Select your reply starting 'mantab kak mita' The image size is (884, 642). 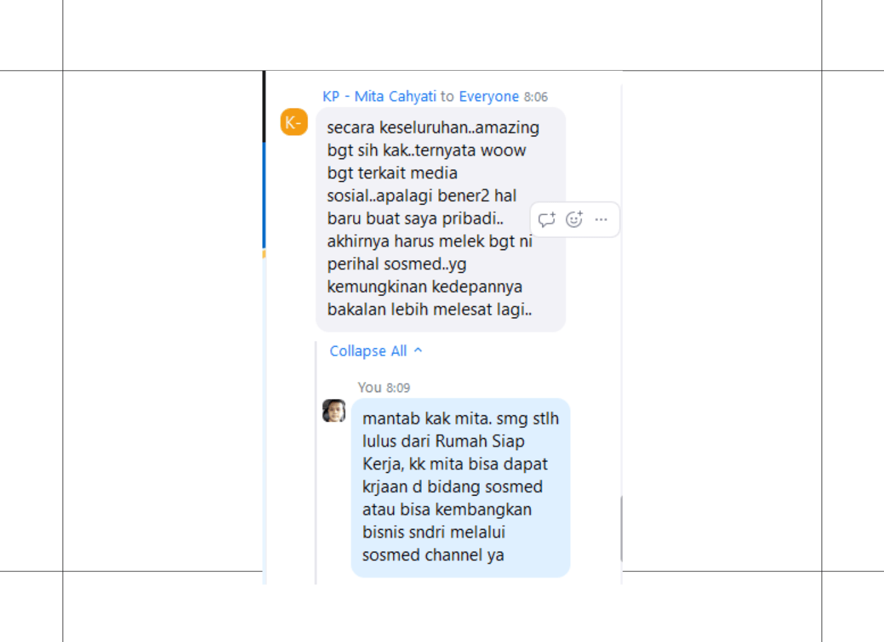(x=461, y=487)
